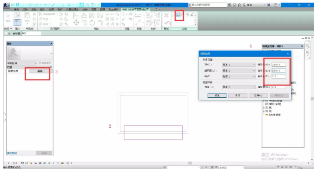Open the Annotate ribbon tab
The image size is (318, 171).
51,10
